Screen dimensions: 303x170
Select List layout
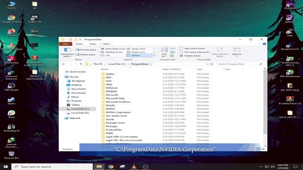click(x=105, y=55)
